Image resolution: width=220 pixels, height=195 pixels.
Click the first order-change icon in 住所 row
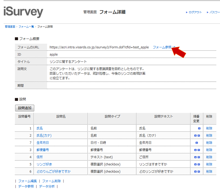[x=196, y=157]
